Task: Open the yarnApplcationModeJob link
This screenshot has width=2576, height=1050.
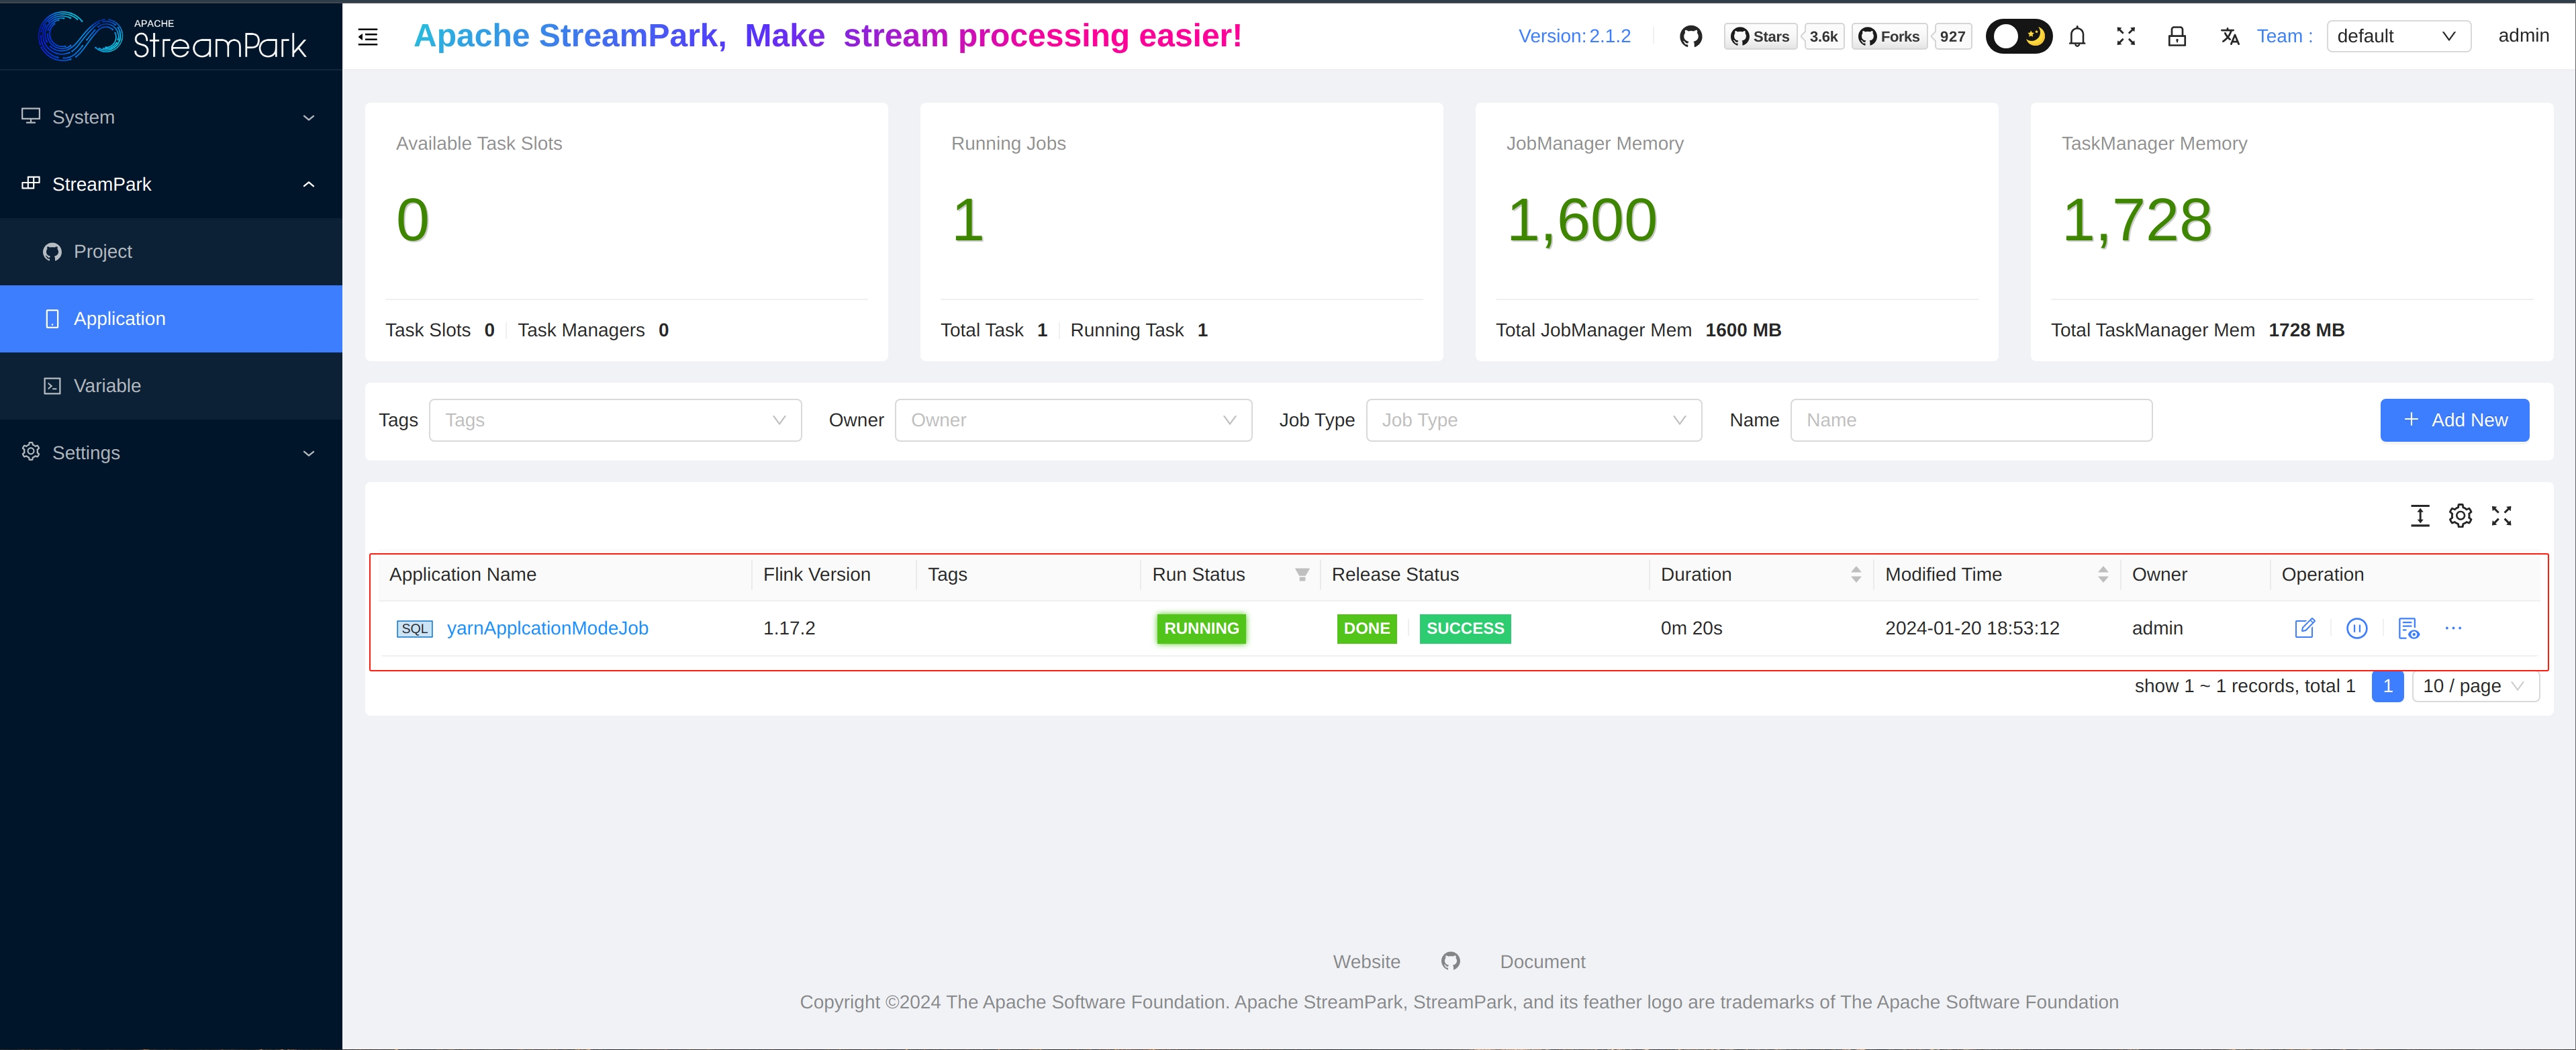Action: pyautogui.click(x=547, y=628)
